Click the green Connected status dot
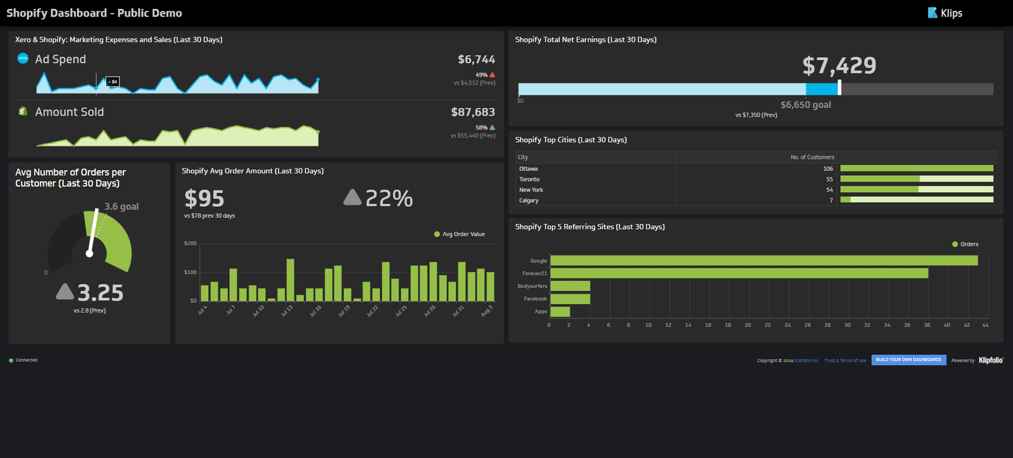This screenshot has width=1013, height=458. 11,361
